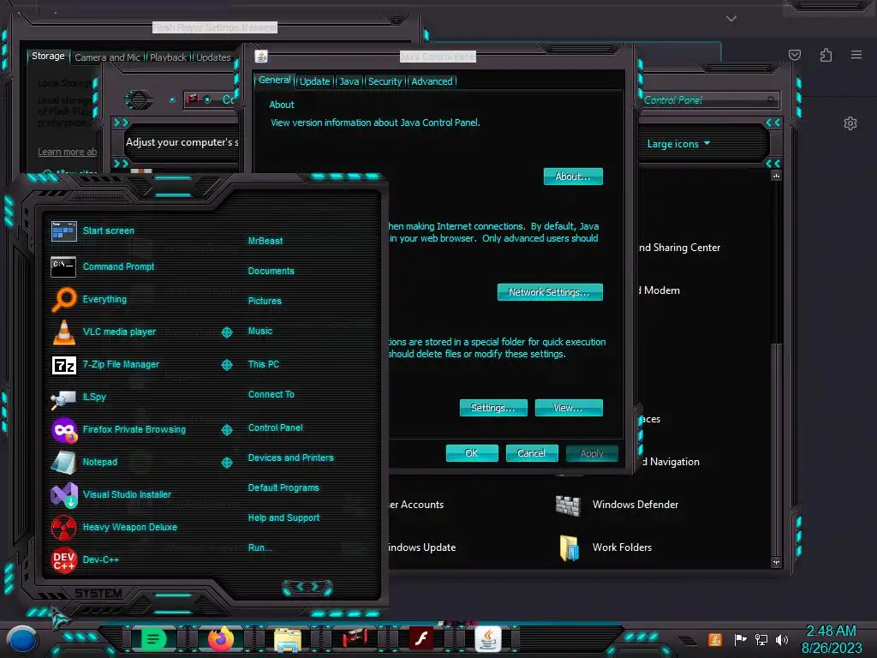Click the Start orb button

(22, 639)
